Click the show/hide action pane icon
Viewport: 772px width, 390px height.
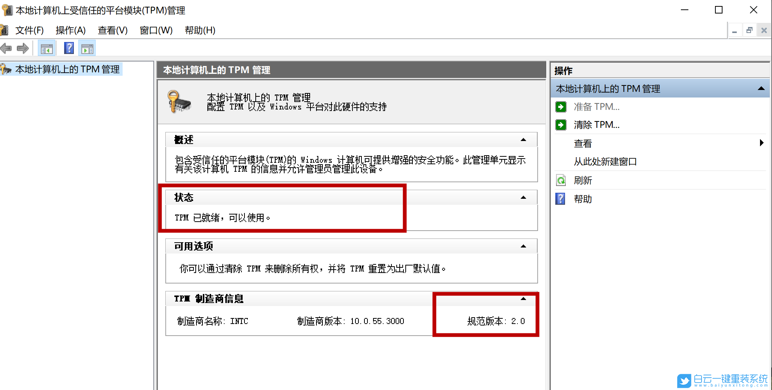click(87, 48)
